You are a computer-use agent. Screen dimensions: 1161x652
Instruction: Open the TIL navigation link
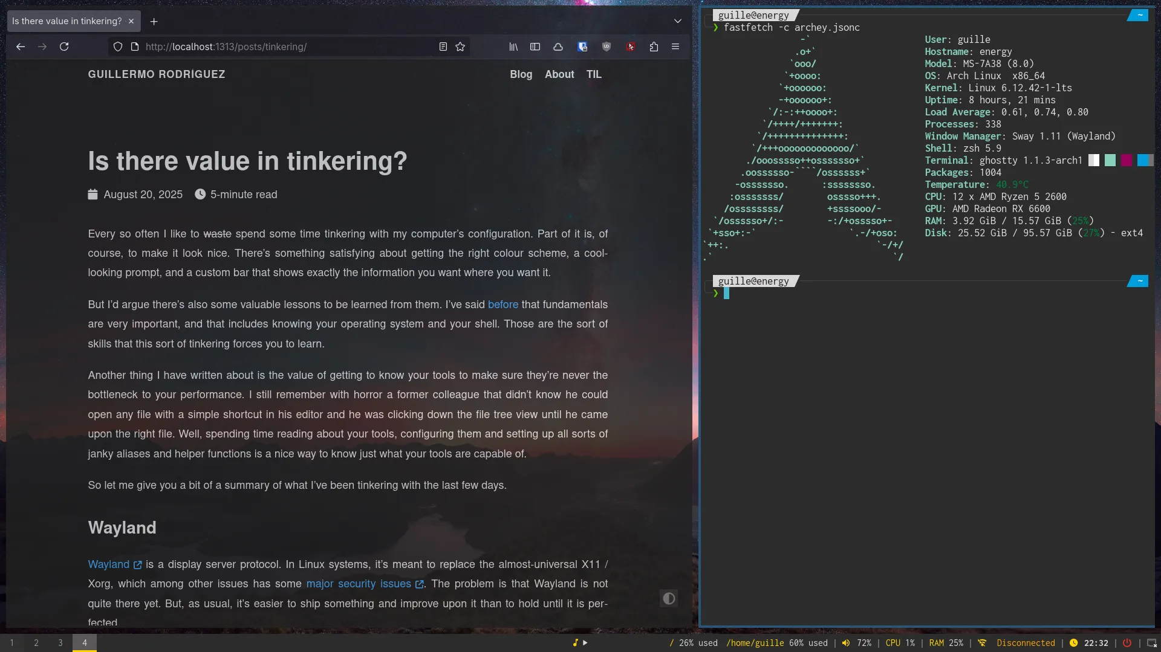[594, 74]
